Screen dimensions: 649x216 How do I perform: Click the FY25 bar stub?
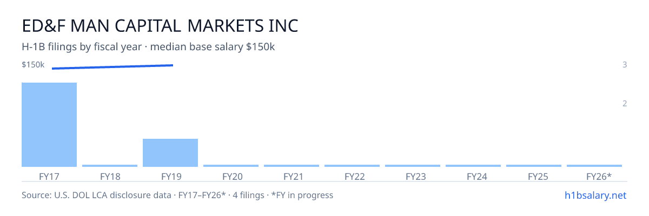(x=534, y=166)
